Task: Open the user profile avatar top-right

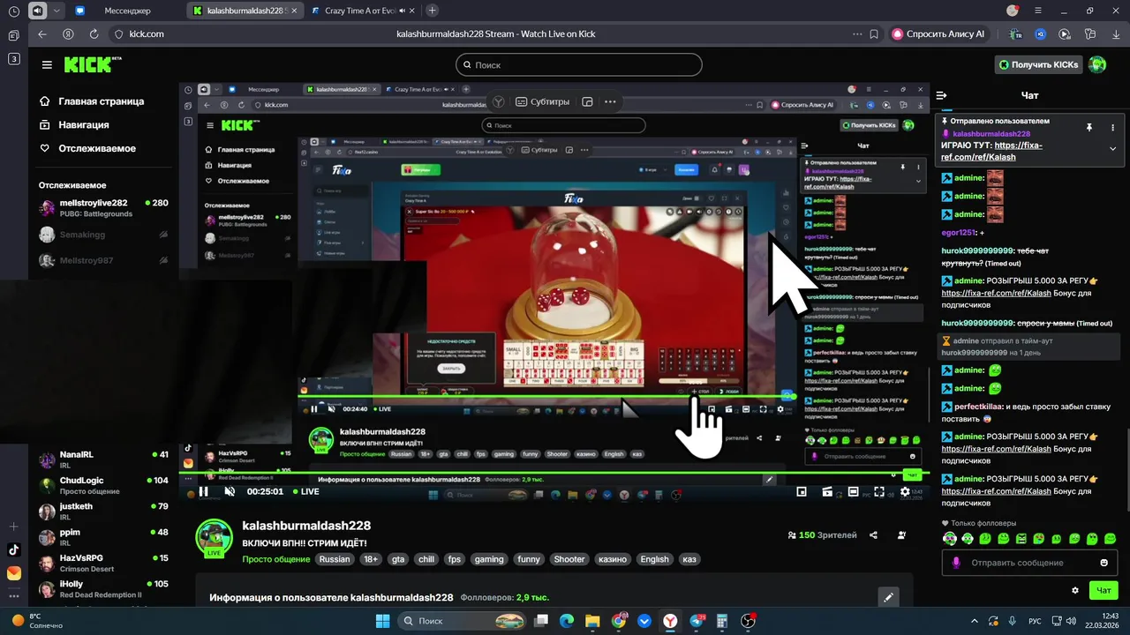Action: (1097, 64)
